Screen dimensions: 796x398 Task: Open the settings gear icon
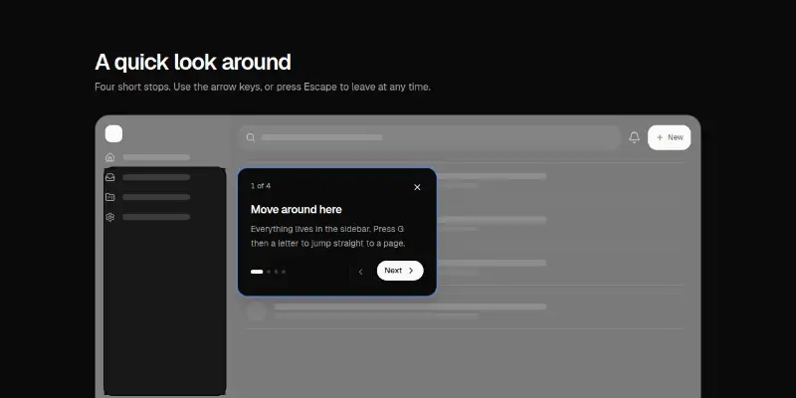pos(109,217)
